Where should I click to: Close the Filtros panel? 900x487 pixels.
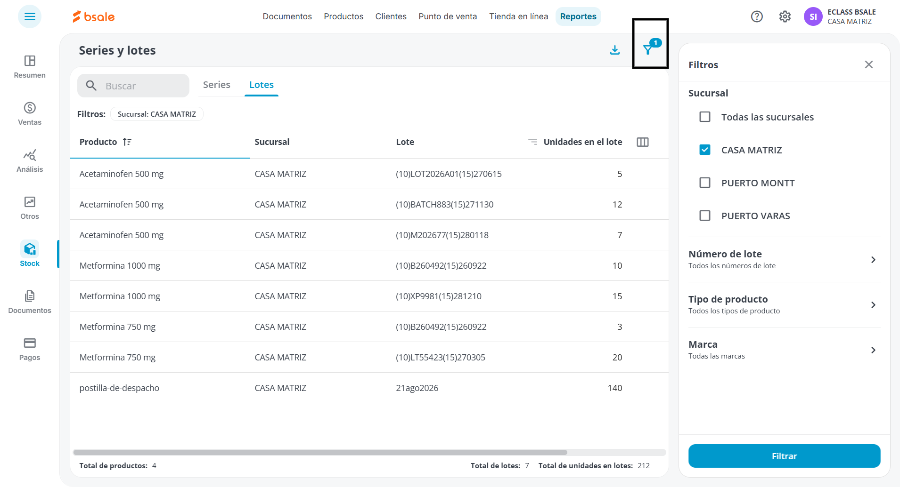coord(869,64)
